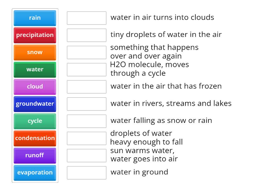Click the box for rivers and lakes clue
Screen dimensions: 255x191
click(86, 103)
